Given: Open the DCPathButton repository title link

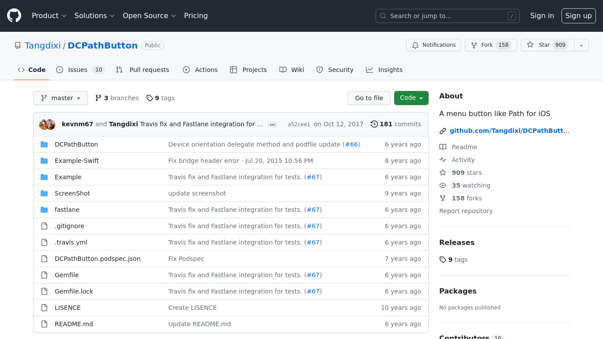Looking at the screenshot, I should pyautogui.click(x=103, y=45).
